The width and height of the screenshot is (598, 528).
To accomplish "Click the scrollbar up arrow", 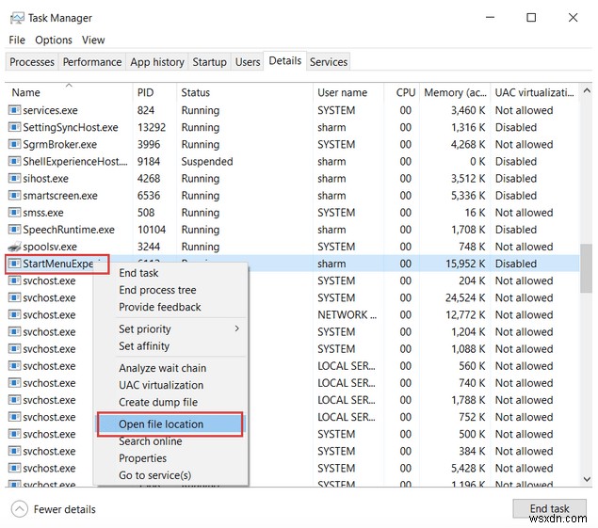I will point(587,90).
